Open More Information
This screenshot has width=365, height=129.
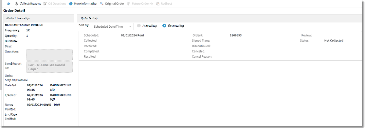tap(85, 4)
